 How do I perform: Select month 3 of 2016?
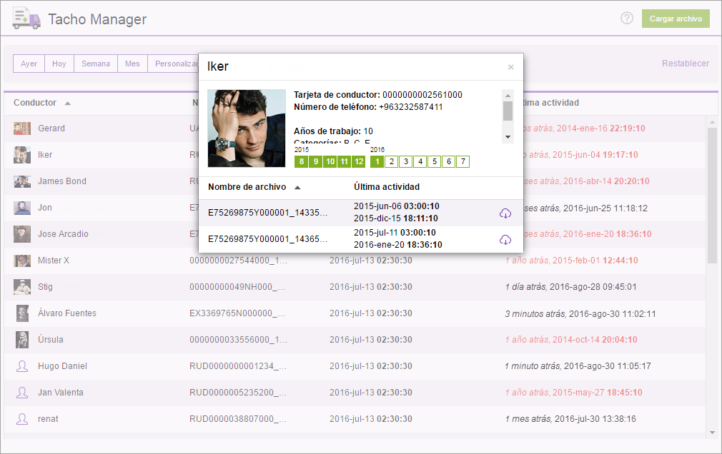(x=405, y=161)
